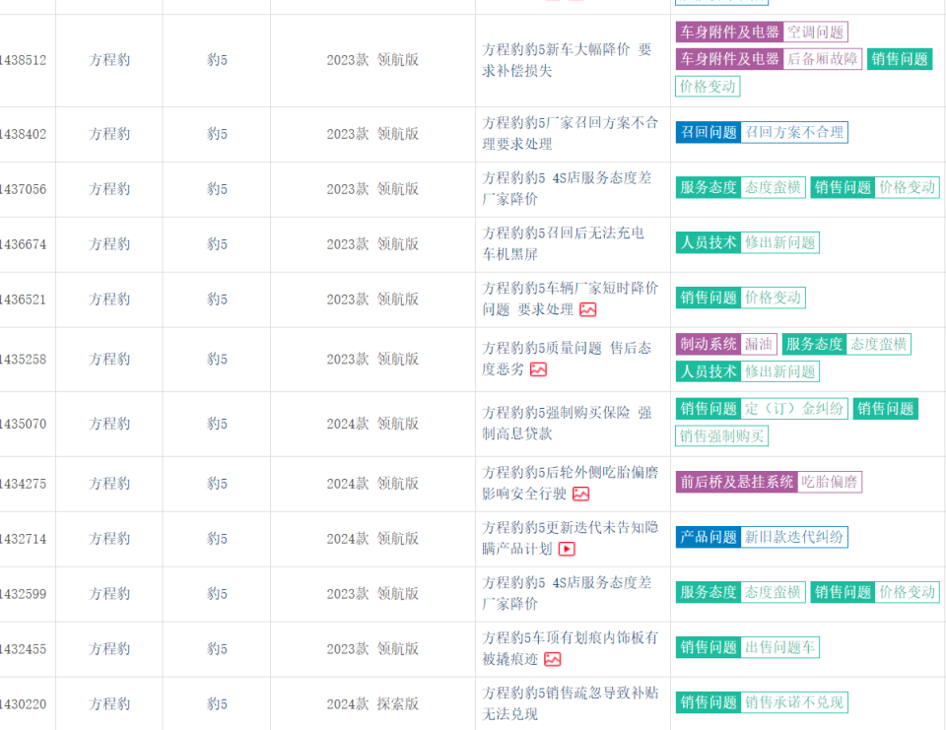Select the 产品问题 新旧款迭代纠纷 tag
Viewport: 946px width, 730px height.
coord(762,537)
